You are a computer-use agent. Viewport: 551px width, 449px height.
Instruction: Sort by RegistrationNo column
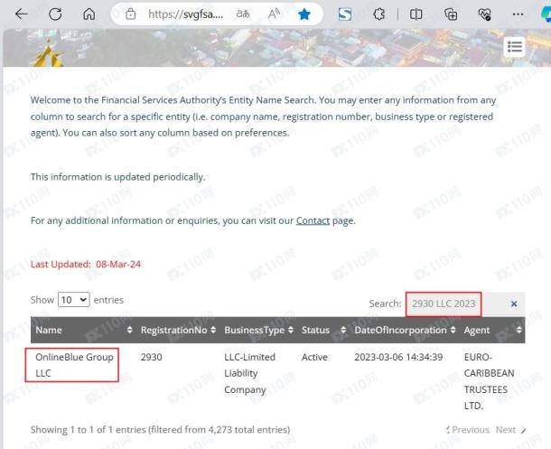178,330
